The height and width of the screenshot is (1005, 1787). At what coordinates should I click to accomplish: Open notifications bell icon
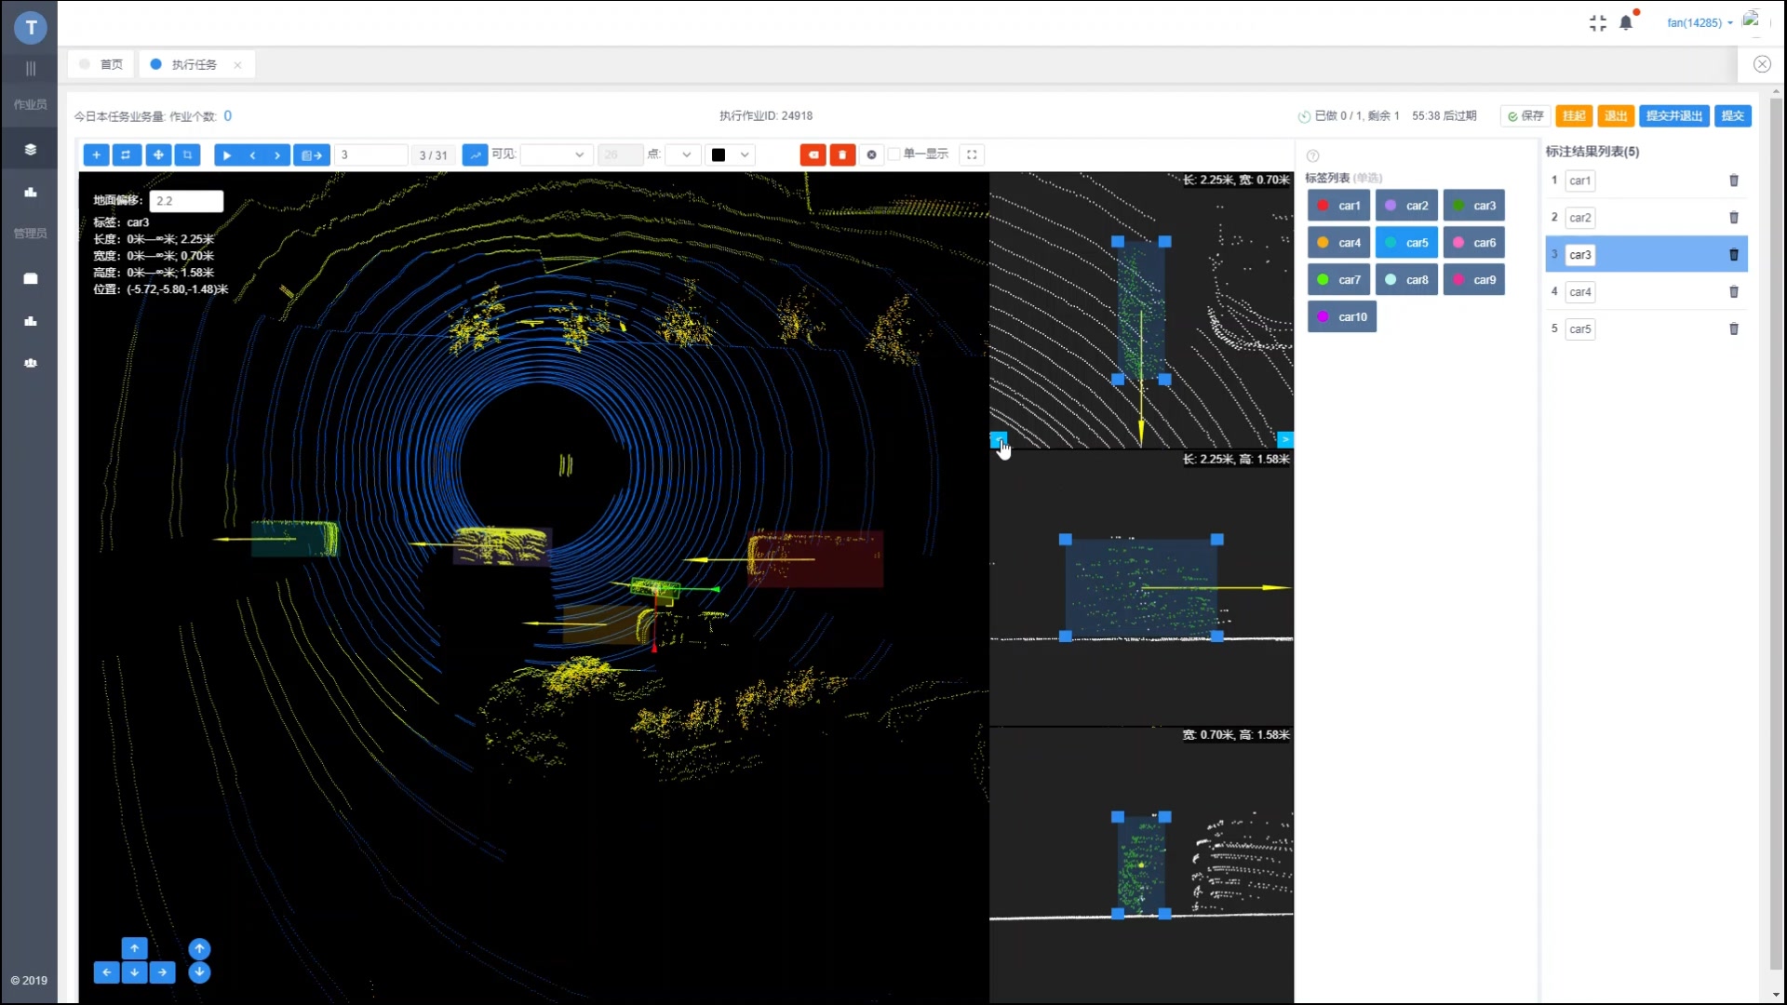pos(1625,22)
